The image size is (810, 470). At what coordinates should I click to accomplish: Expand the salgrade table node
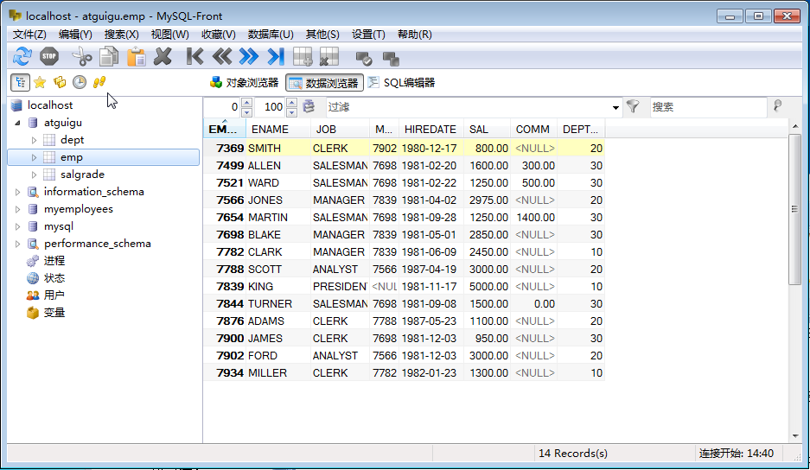[x=34, y=175]
